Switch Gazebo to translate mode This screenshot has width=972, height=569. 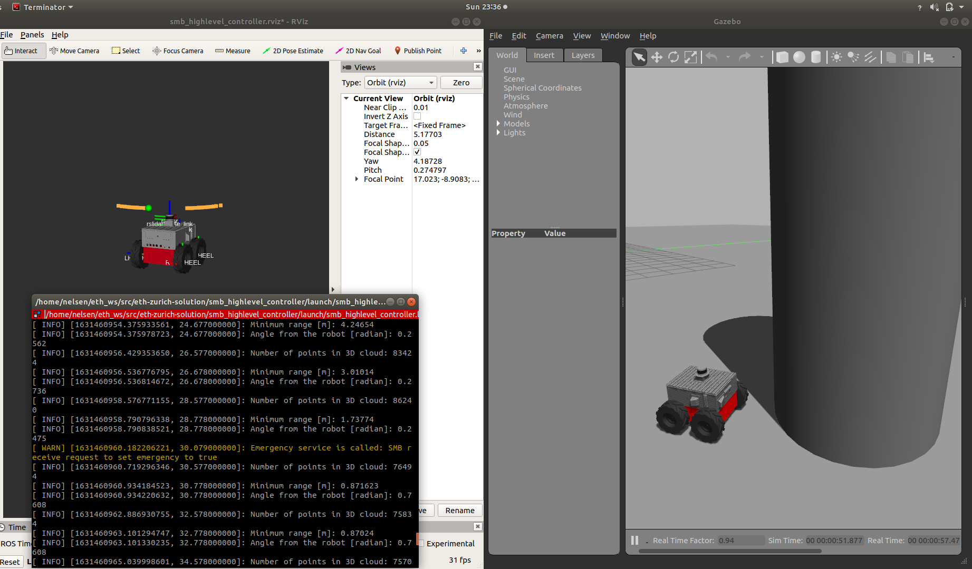click(x=657, y=57)
